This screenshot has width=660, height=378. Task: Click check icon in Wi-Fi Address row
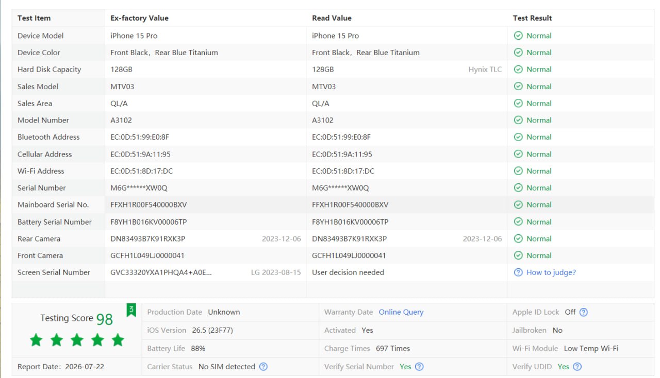click(x=518, y=171)
